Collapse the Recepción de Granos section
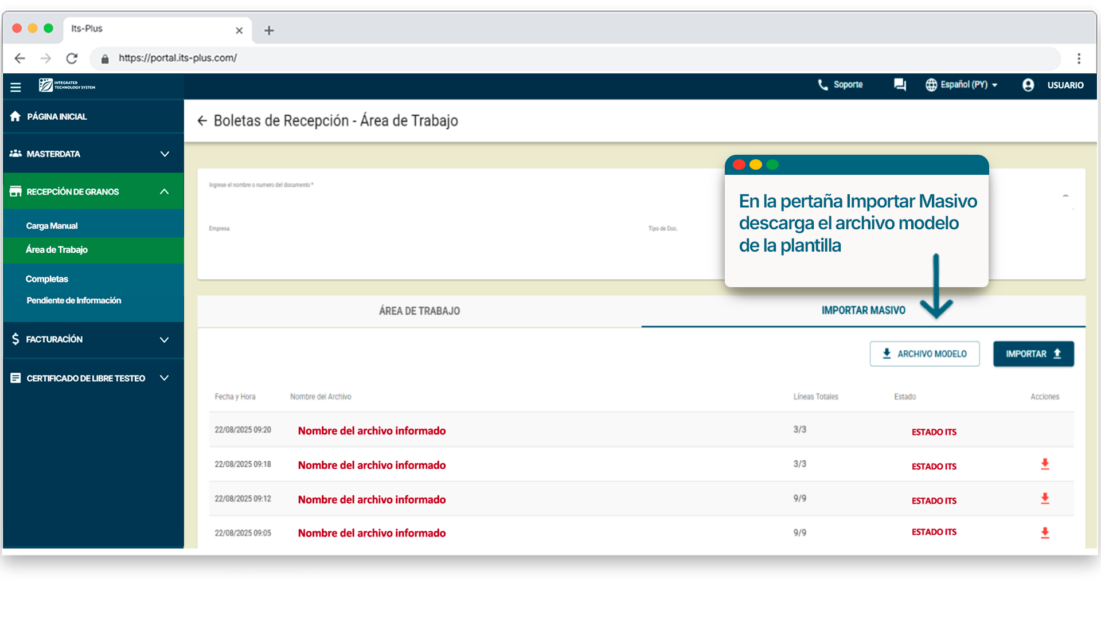This screenshot has width=1101, height=619. pyautogui.click(x=164, y=191)
